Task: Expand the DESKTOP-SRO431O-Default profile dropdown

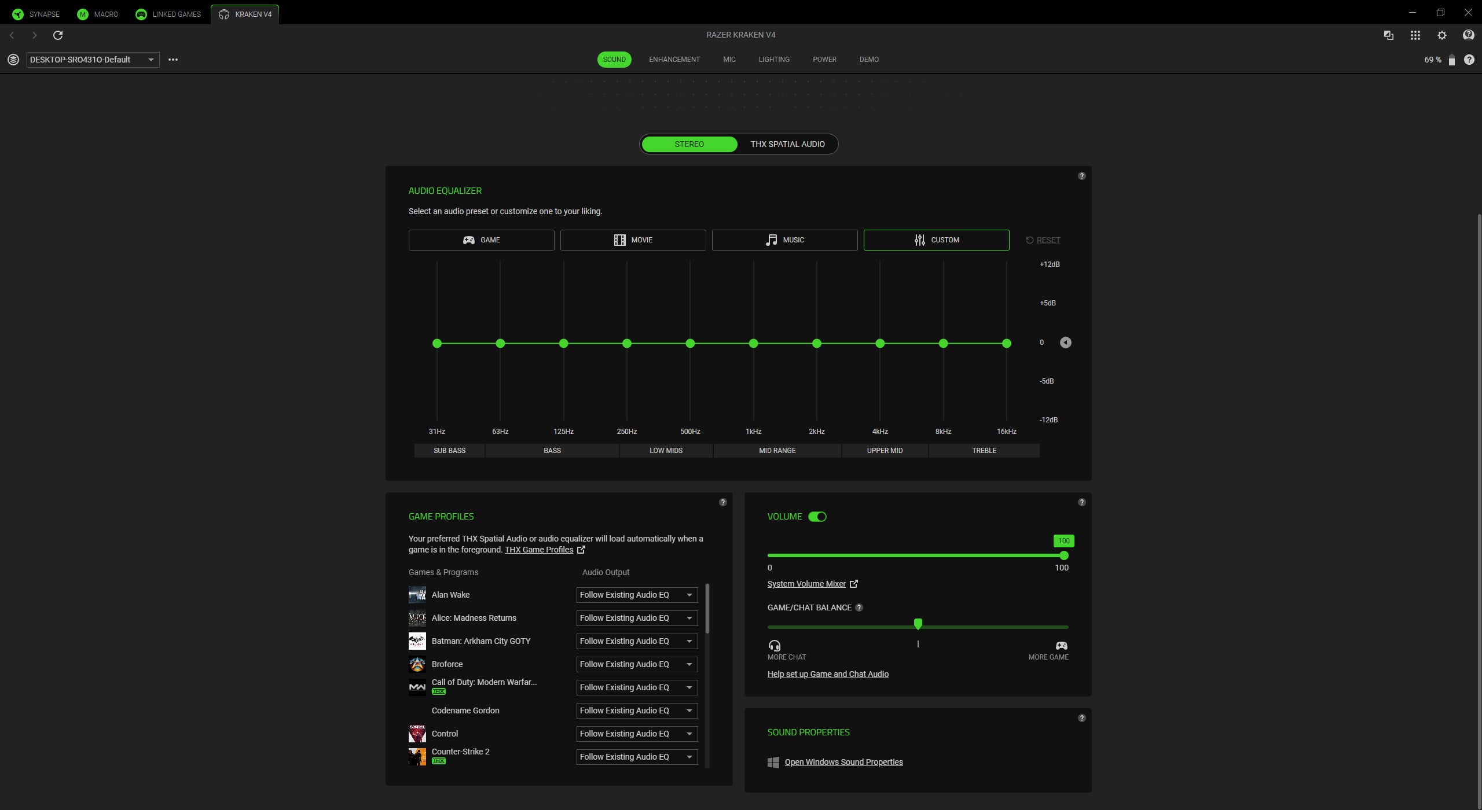Action: point(93,60)
